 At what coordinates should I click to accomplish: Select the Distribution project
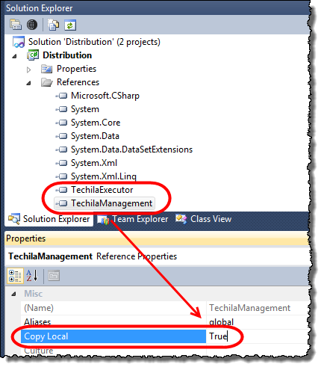(x=67, y=55)
